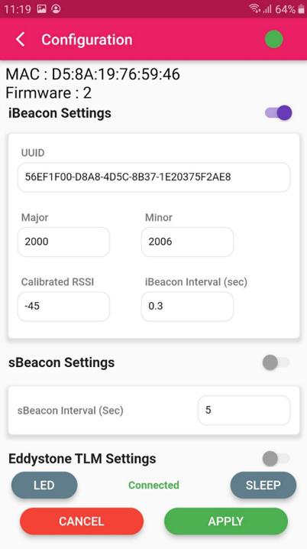This screenshot has width=307, height=549.
Task: Disable the iBeacon Settings switch
Action: [x=278, y=113]
